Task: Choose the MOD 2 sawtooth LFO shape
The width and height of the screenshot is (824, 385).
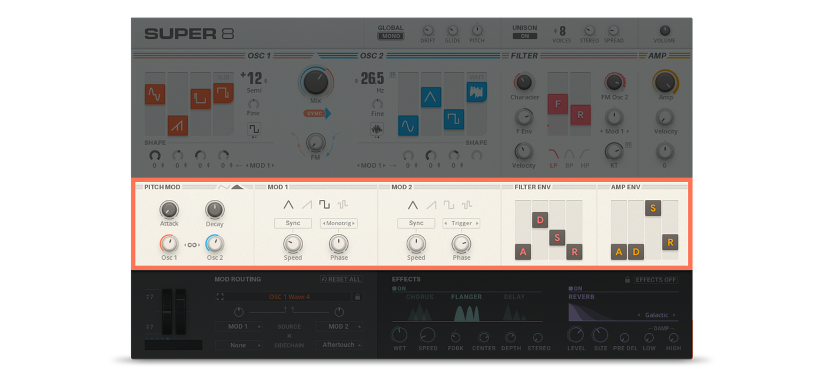Action: click(x=431, y=205)
